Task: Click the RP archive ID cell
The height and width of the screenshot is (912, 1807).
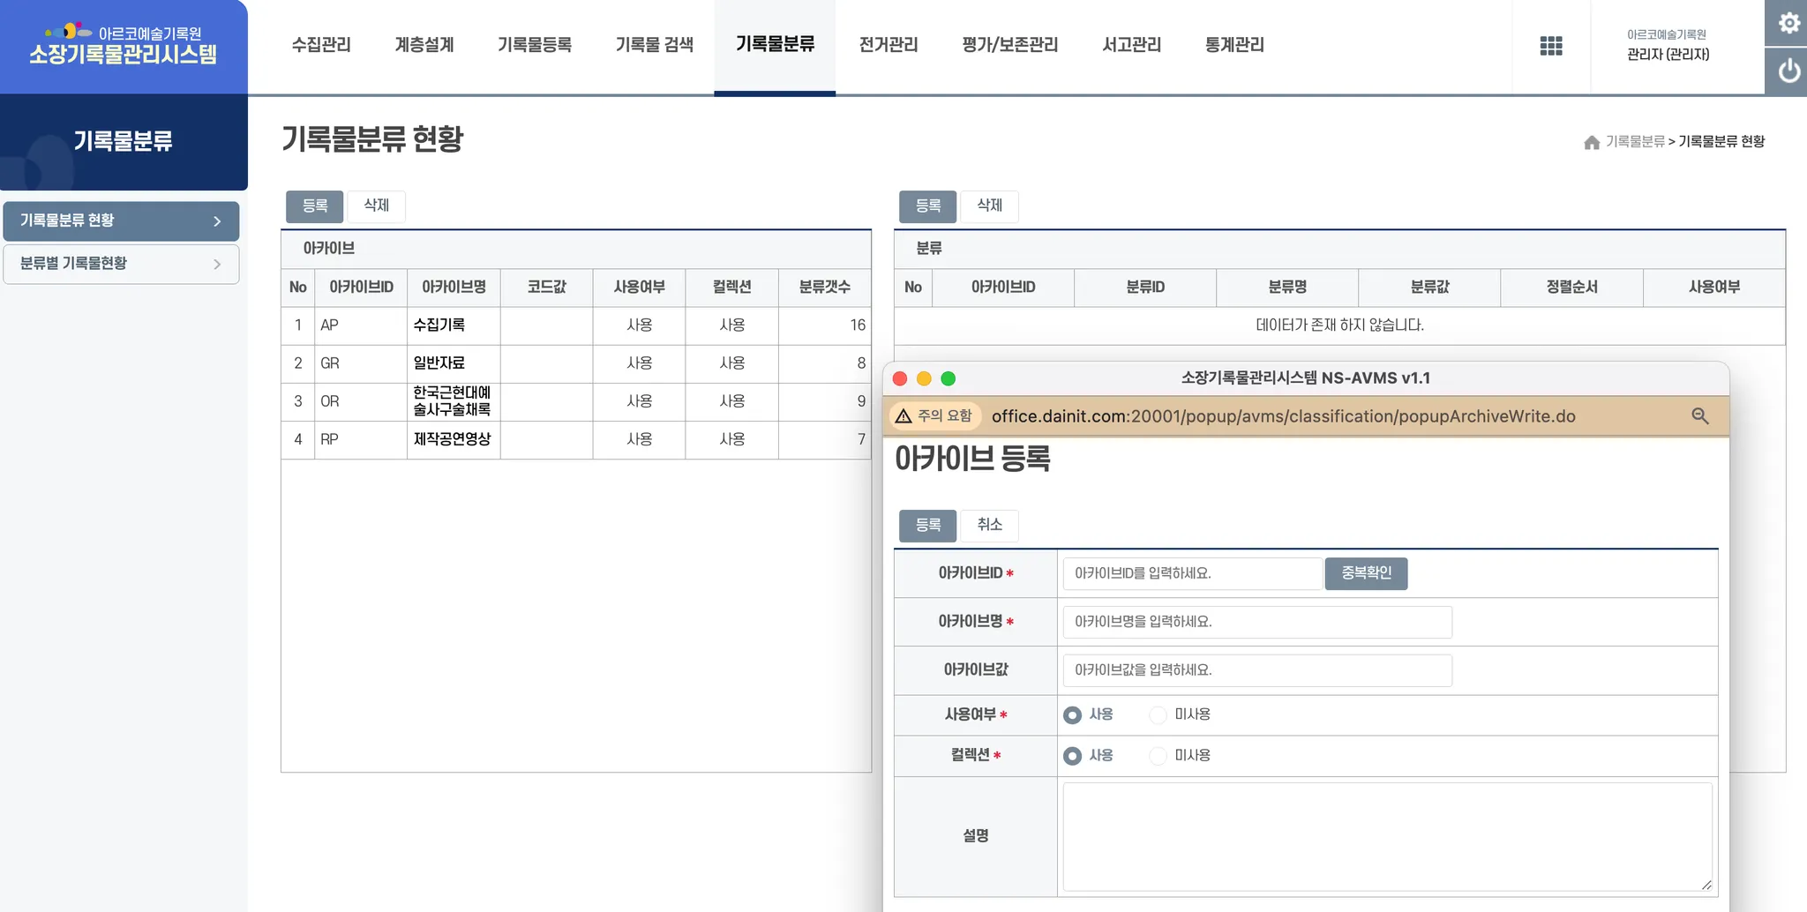Action: 361,439
